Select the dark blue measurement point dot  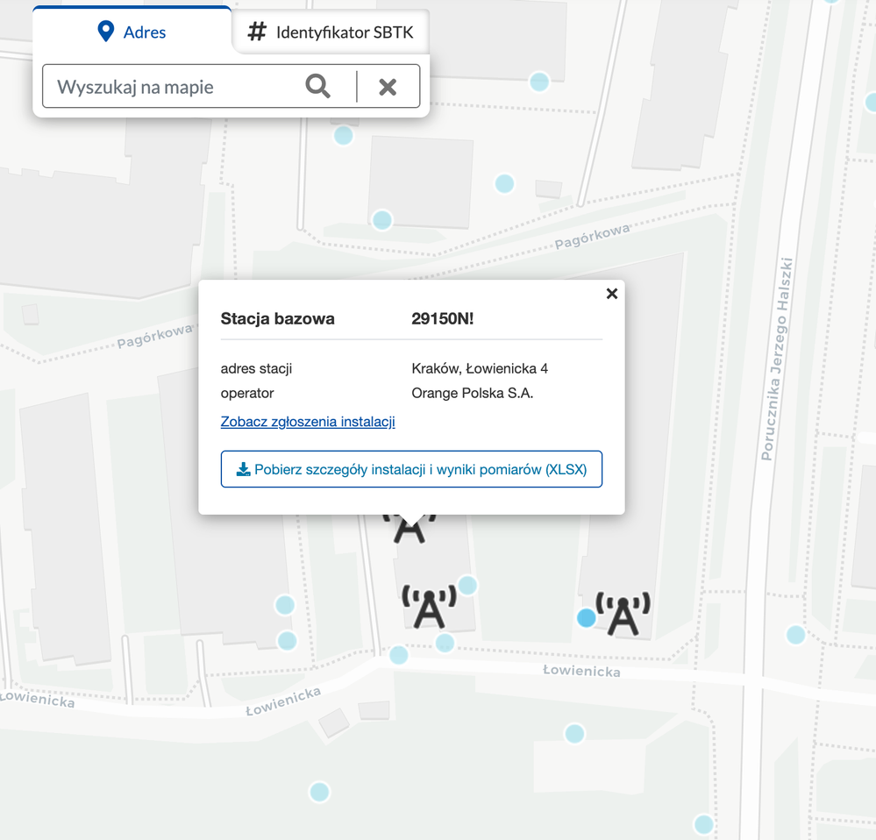coord(586,617)
